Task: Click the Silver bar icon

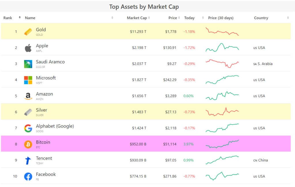Action: tap(28, 112)
